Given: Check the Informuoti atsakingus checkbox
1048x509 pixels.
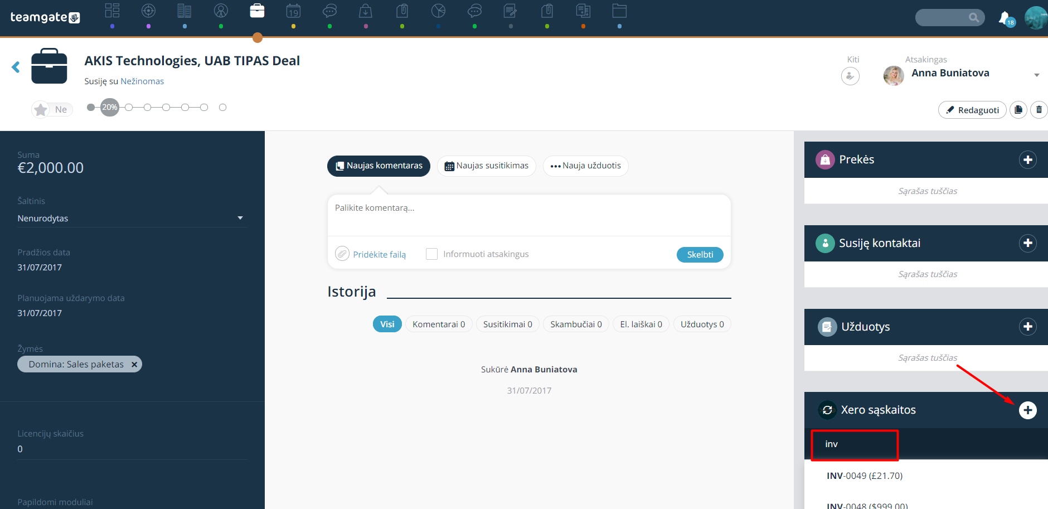Looking at the screenshot, I should tap(431, 254).
